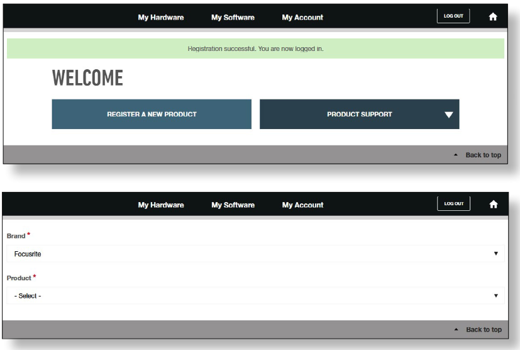Click the home icon in the upper panel
This screenshot has width=520, height=350.
493,17
